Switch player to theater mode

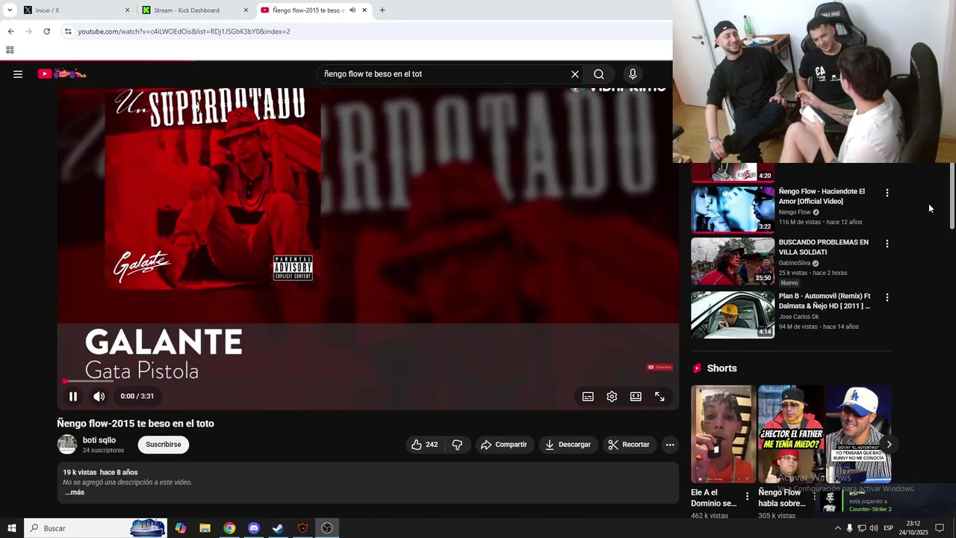point(636,397)
